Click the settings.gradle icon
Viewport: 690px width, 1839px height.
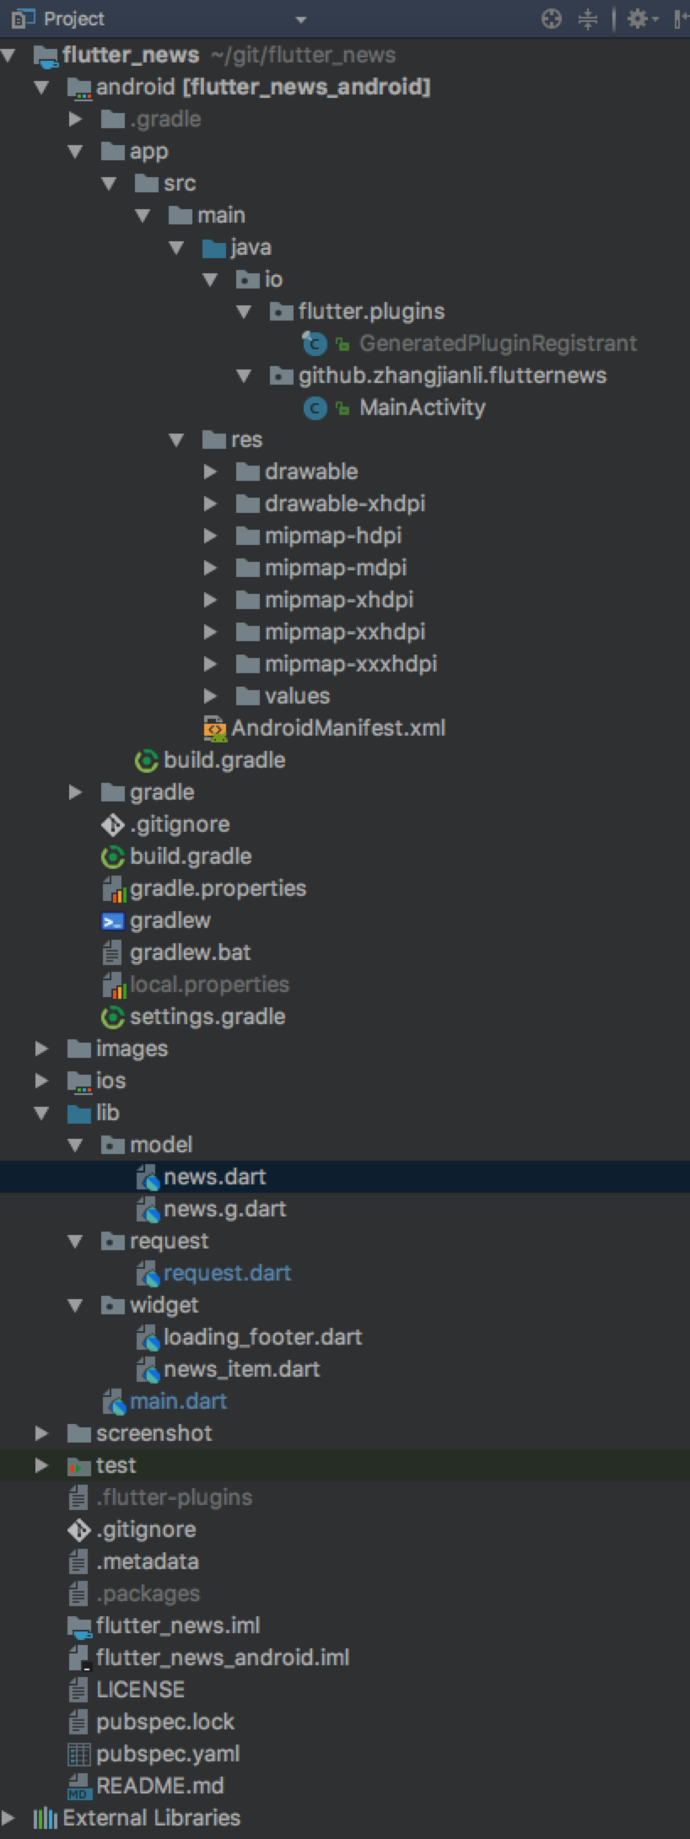(113, 1017)
